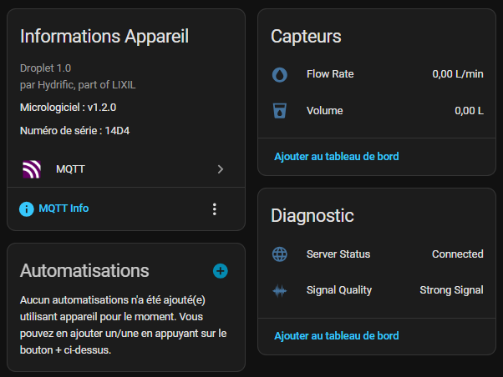Add Capteurs entities to dashboard
503x377 pixels.
pos(337,156)
